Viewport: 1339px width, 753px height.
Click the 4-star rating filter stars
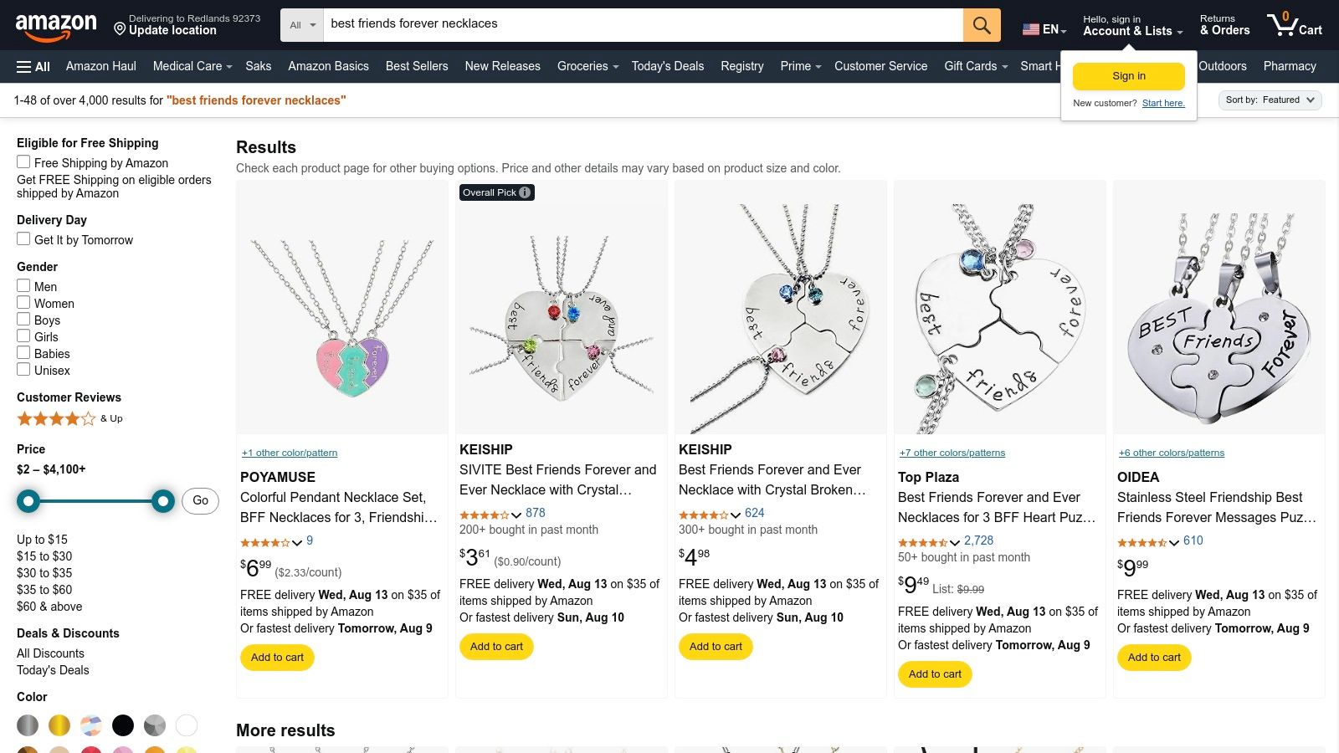pyautogui.click(x=57, y=418)
